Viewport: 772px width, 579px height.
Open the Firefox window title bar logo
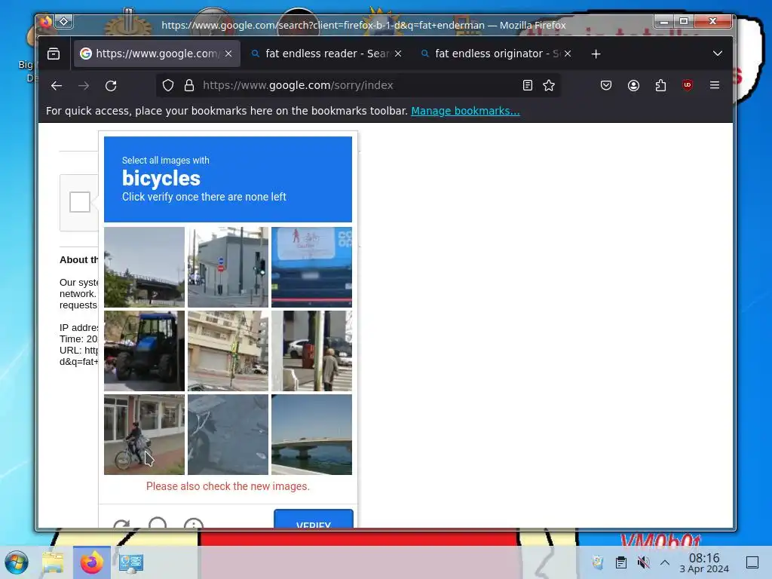[46, 22]
